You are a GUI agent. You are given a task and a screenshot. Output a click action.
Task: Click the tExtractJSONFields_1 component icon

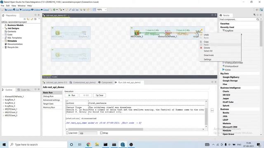click(168, 32)
